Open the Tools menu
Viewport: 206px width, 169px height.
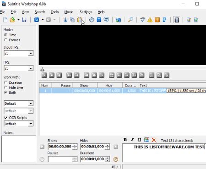point(54,12)
